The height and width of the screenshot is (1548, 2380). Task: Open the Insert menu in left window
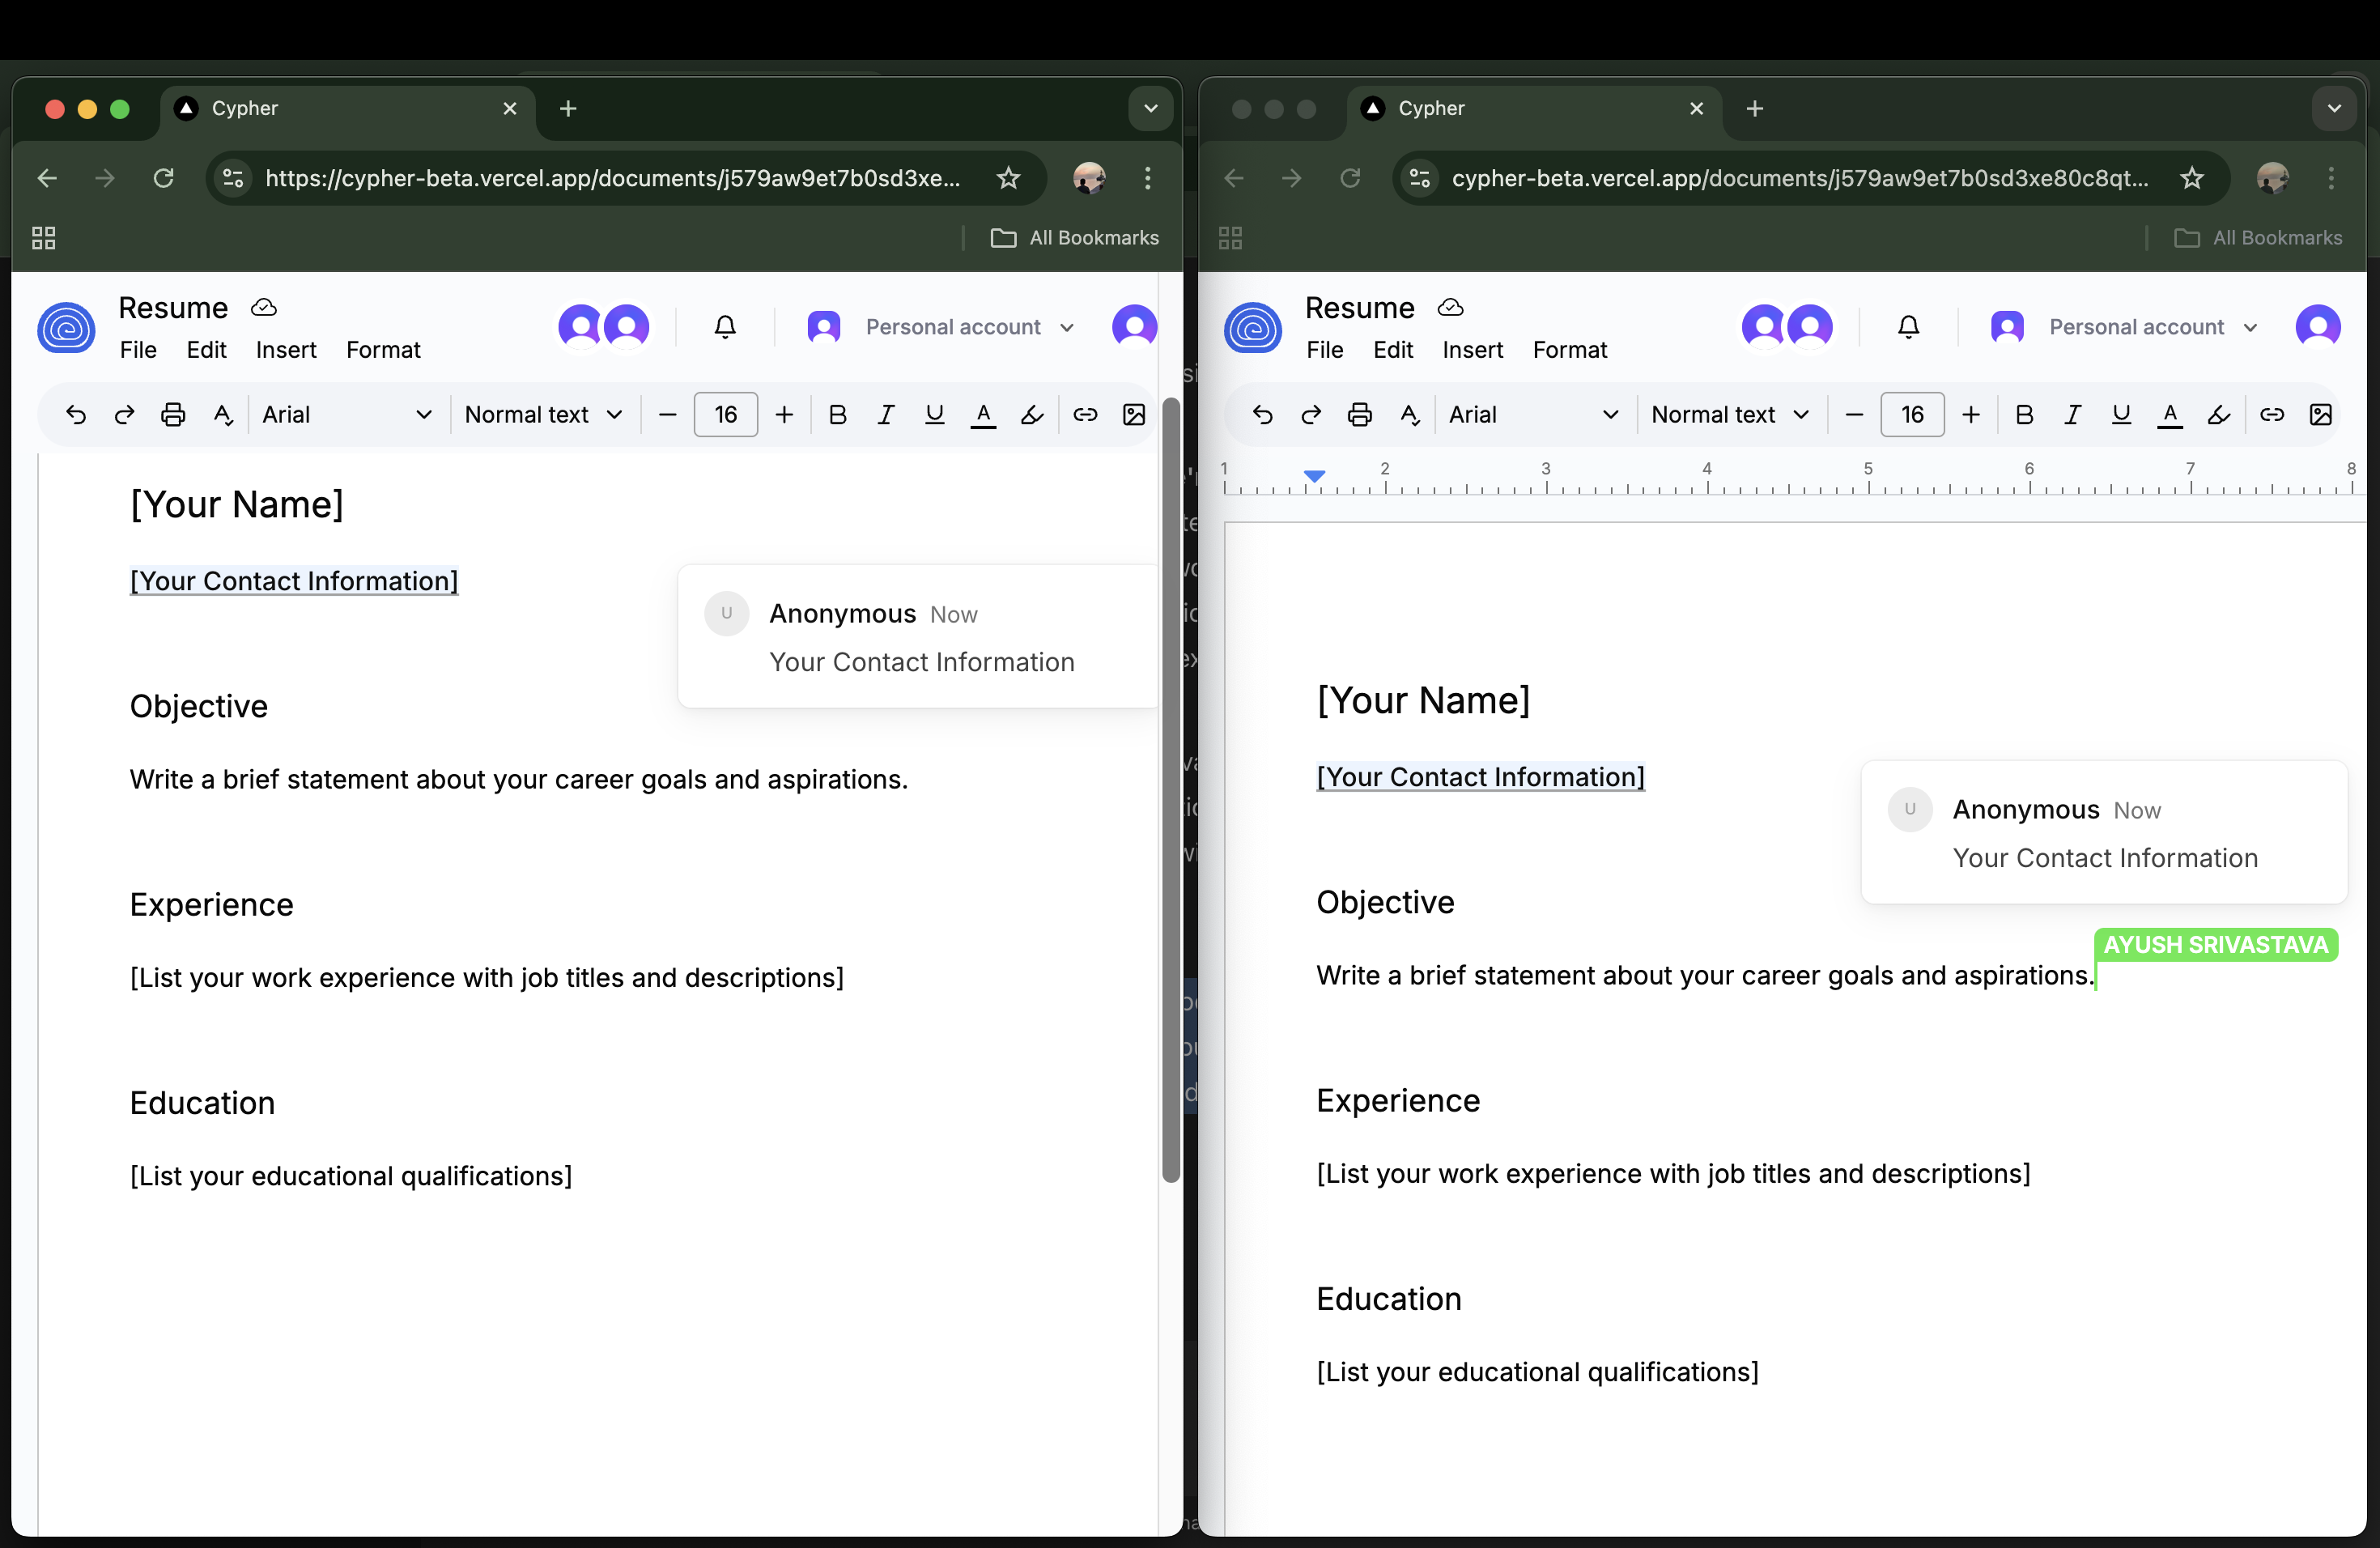click(286, 350)
